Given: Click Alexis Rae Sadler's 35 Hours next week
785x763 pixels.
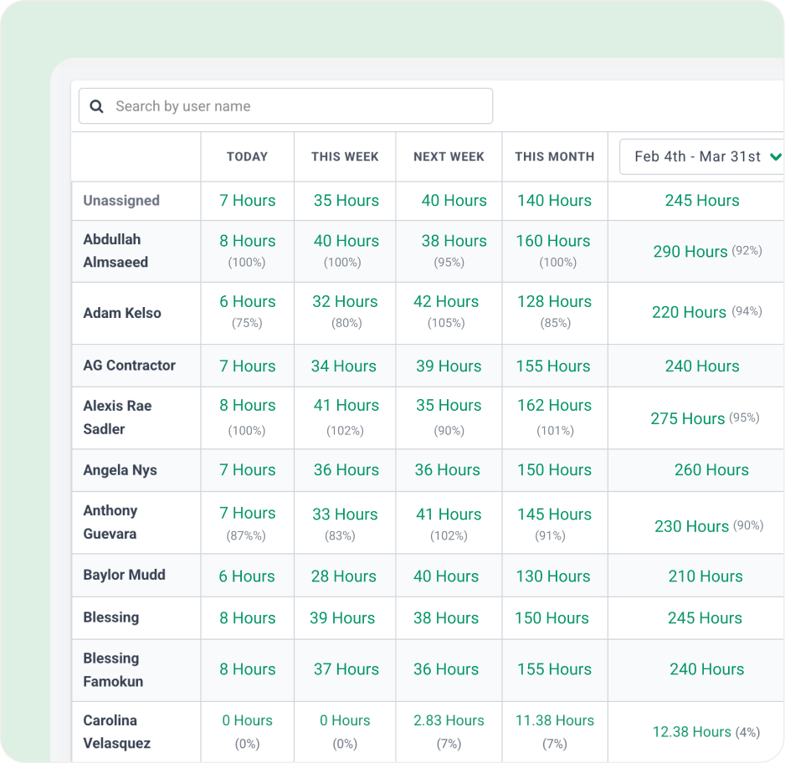Looking at the screenshot, I should (449, 405).
